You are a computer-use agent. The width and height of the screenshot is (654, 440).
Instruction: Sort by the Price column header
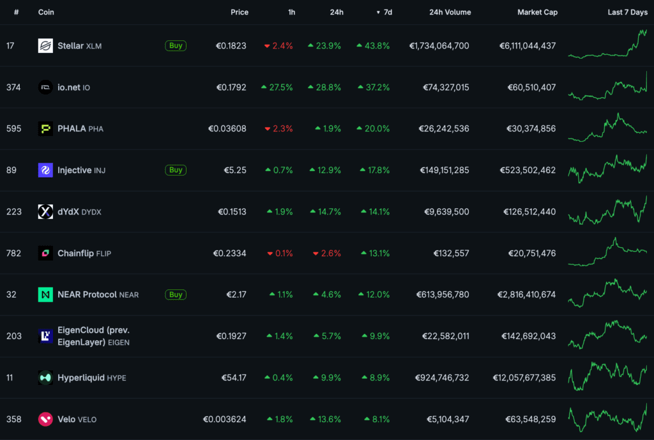240,12
